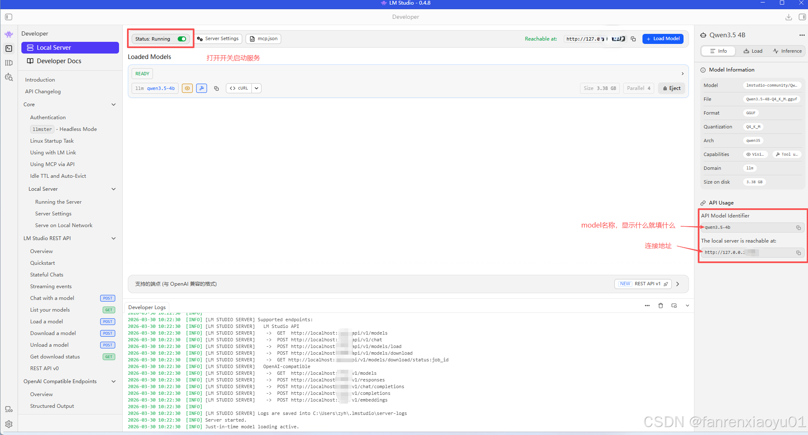The image size is (808, 435).
Task: Switch to the Inference tab
Action: point(787,51)
